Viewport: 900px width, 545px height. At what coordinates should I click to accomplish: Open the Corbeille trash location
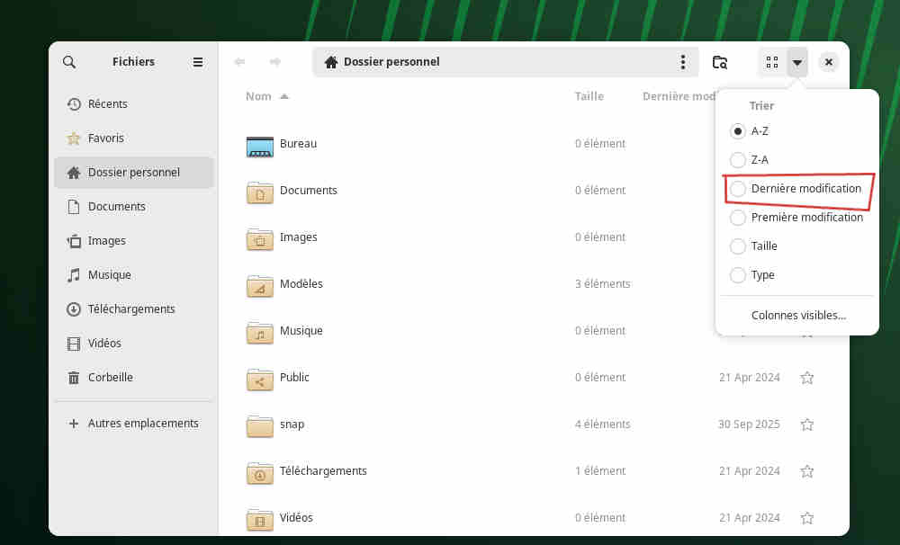pos(111,378)
